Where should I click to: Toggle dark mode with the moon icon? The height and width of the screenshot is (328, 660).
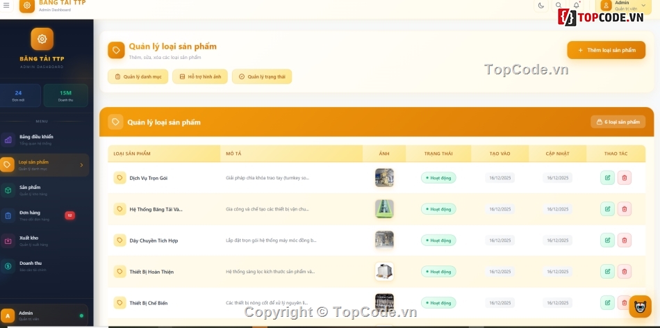click(541, 6)
